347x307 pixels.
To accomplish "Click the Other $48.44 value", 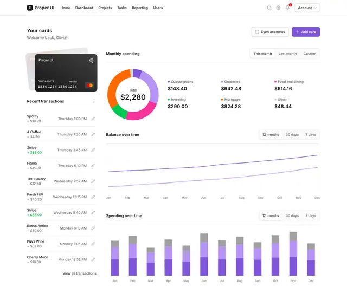I will coord(283,107).
